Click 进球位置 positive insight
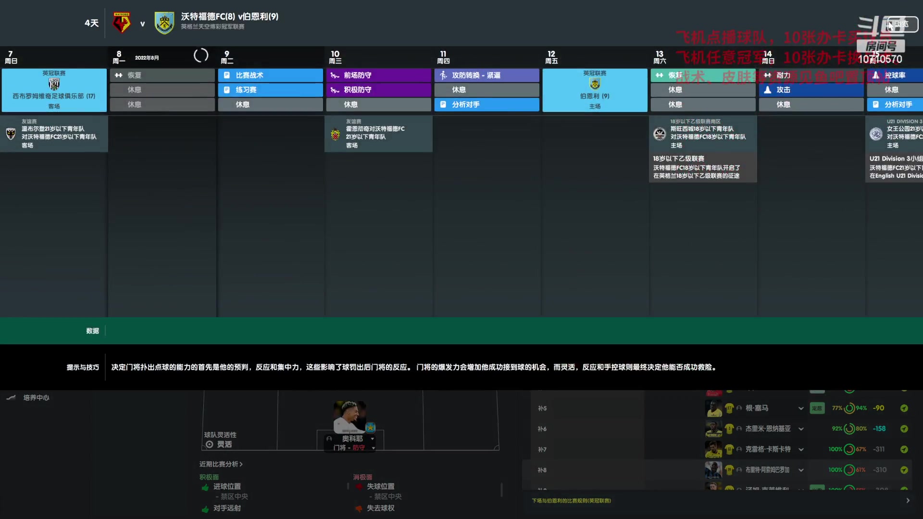This screenshot has width=923, height=519. coord(227,486)
